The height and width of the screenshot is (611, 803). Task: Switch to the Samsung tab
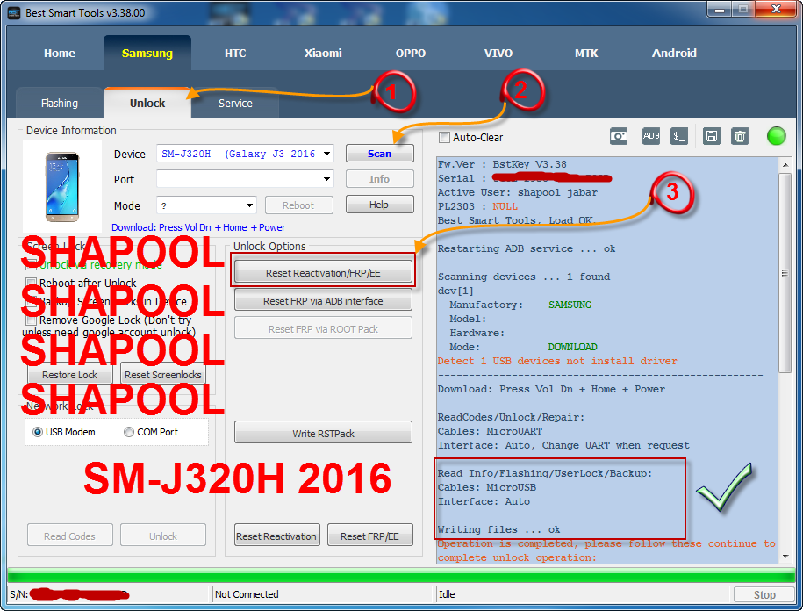tap(147, 53)
